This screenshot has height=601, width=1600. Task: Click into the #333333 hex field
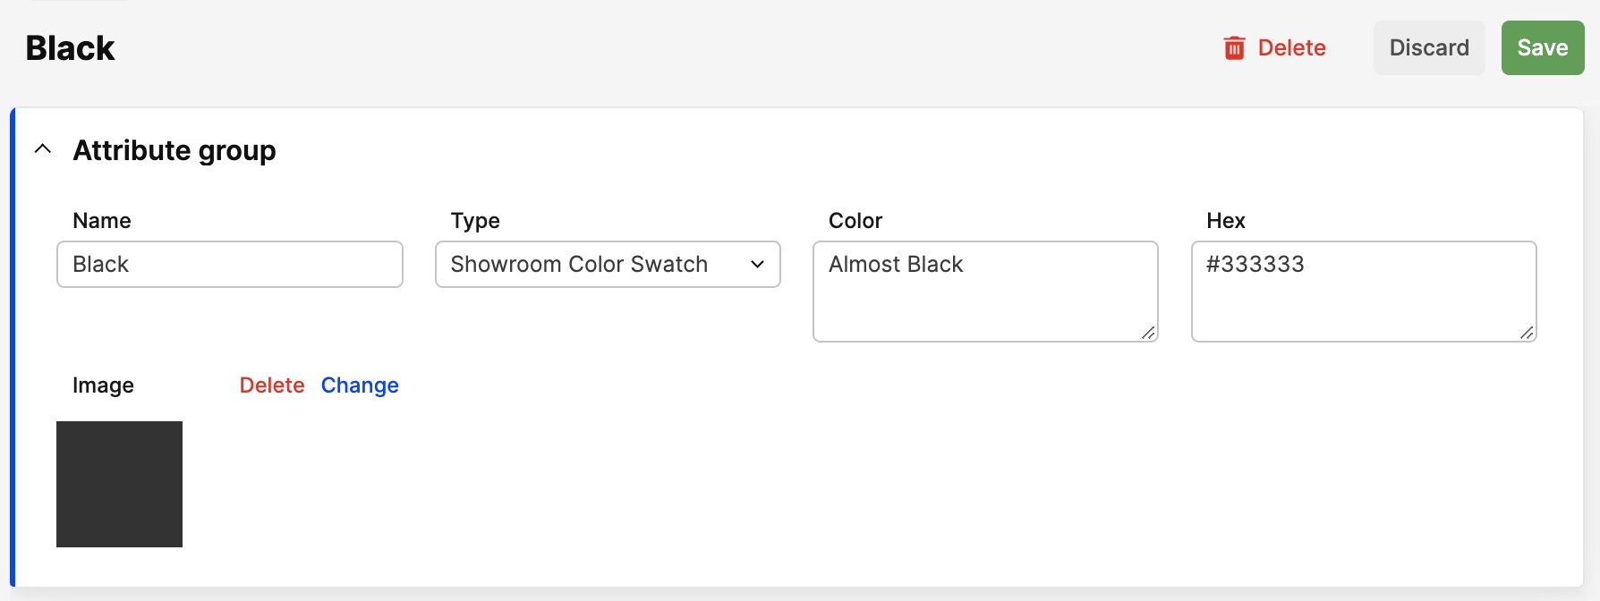tap(1363, 291)
